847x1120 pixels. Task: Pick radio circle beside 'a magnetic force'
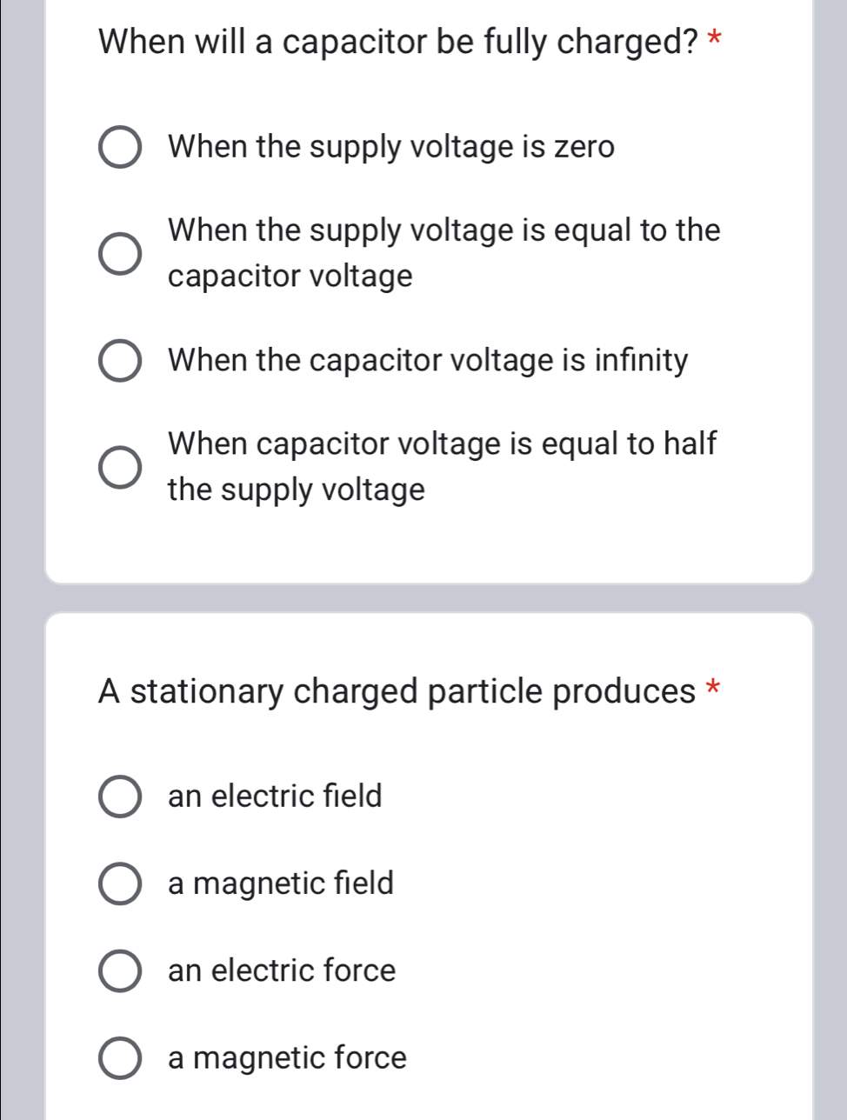pos(120,1059)
